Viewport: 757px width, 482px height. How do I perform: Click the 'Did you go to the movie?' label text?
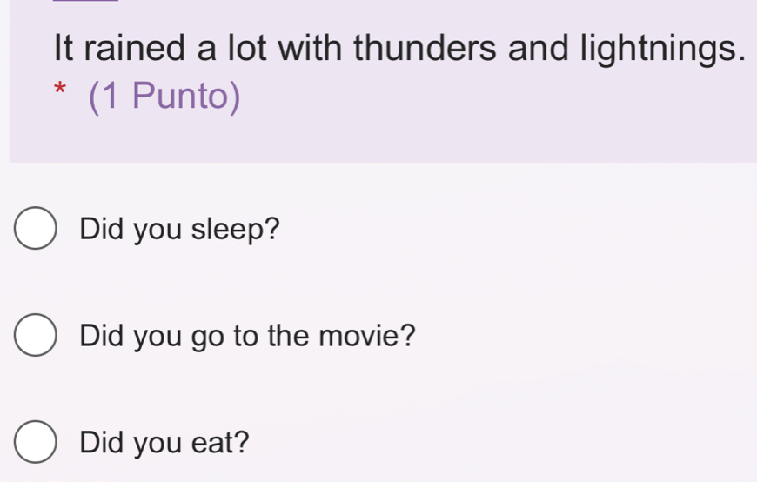(x=247, y=335)
